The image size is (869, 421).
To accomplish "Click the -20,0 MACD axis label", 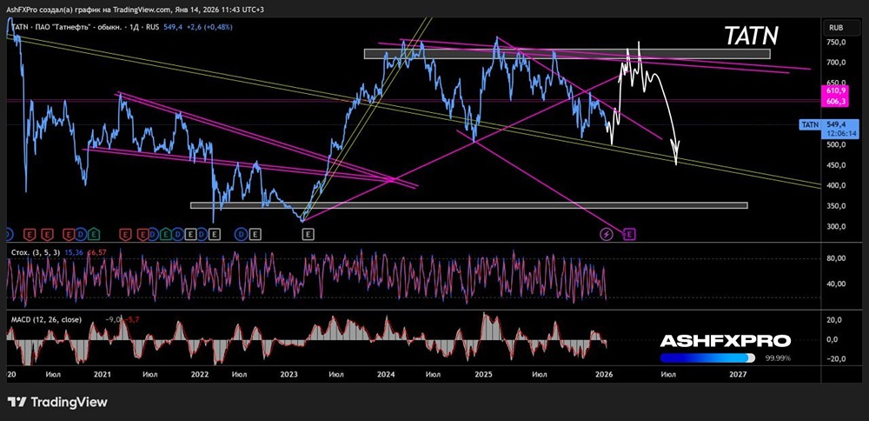I will (834, 358).
